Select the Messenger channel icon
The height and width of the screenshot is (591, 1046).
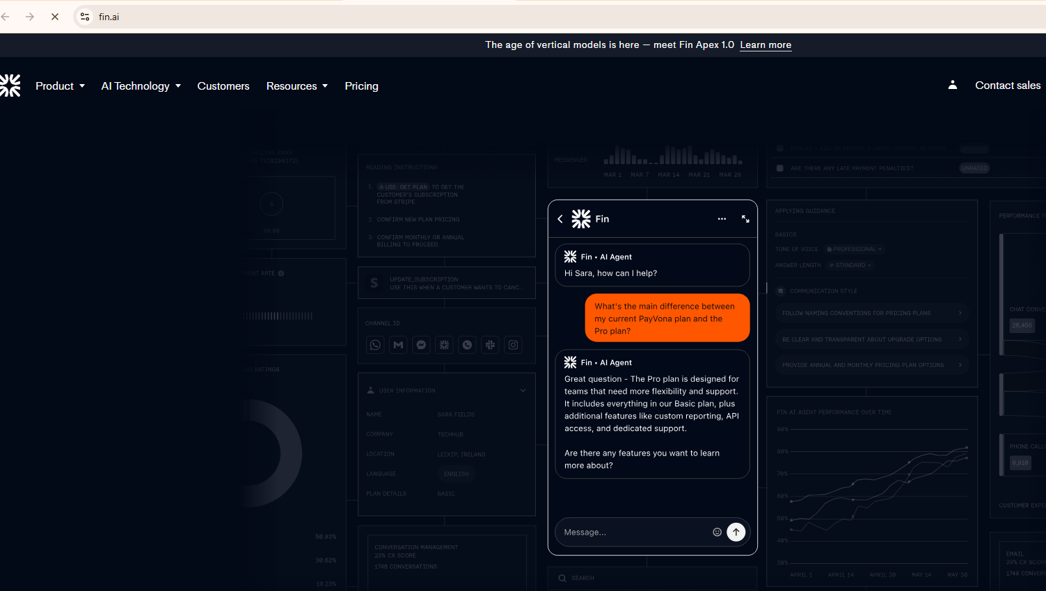tap(421, 344)
